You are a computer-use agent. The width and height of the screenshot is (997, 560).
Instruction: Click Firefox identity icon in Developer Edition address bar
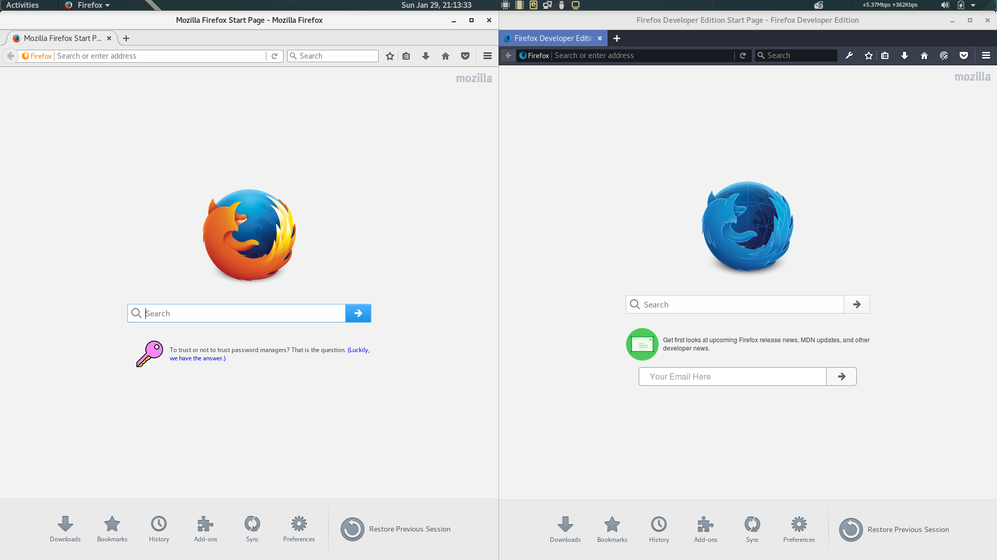coord(534,55)
